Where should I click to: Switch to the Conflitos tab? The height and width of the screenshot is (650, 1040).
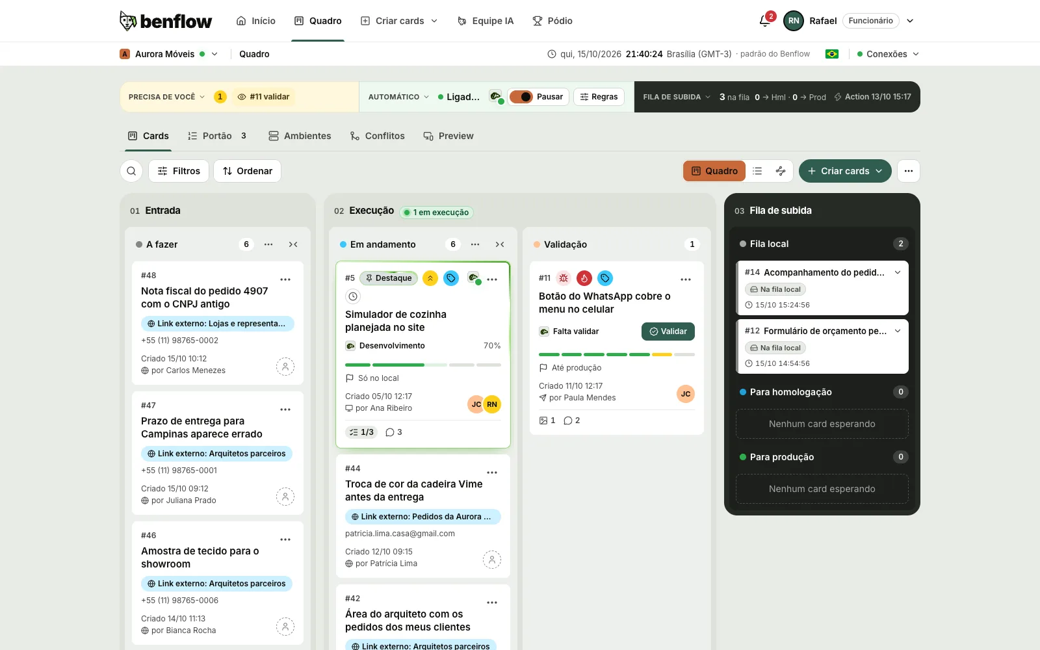(x=377, y=136)
